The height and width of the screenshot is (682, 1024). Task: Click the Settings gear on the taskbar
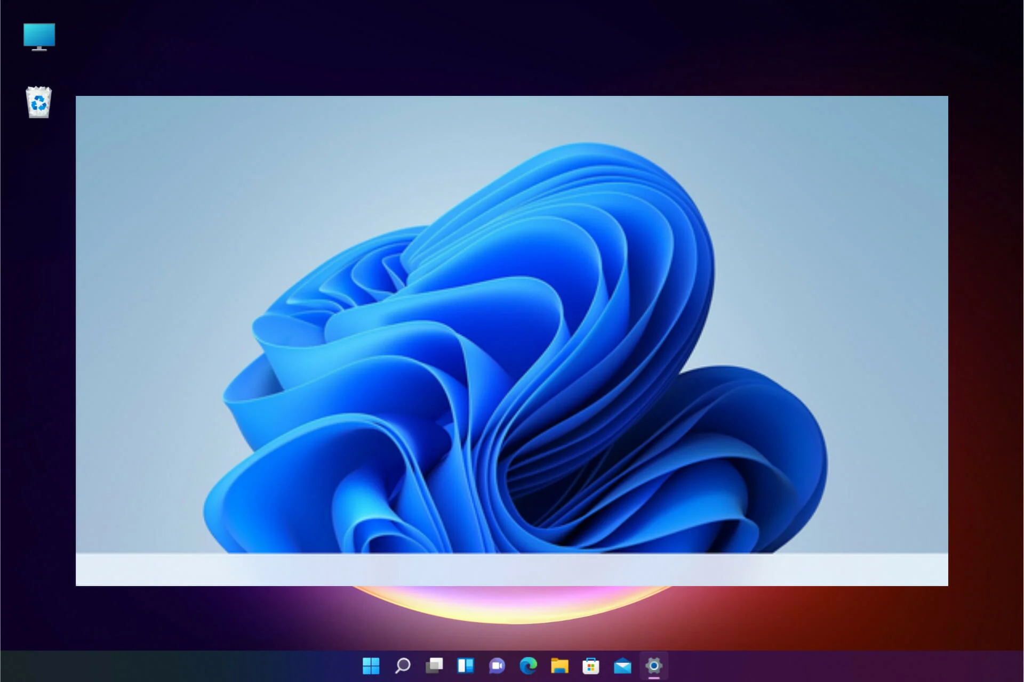[x=655, y=666]
